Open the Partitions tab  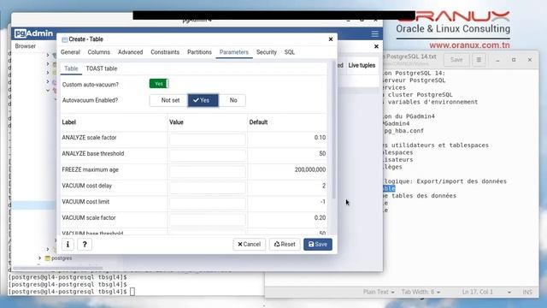coord(199,52)
